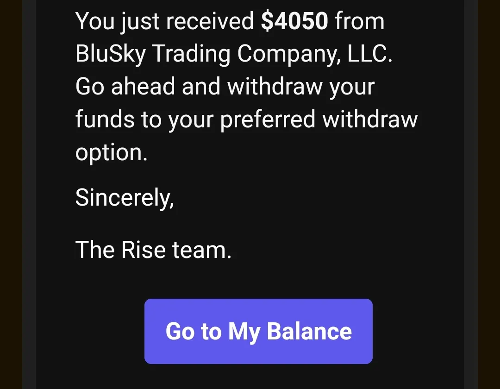Click the word and in Go ahead line
Image resolution: width=500 pixels, height=389 pixels.
point(201,86)
